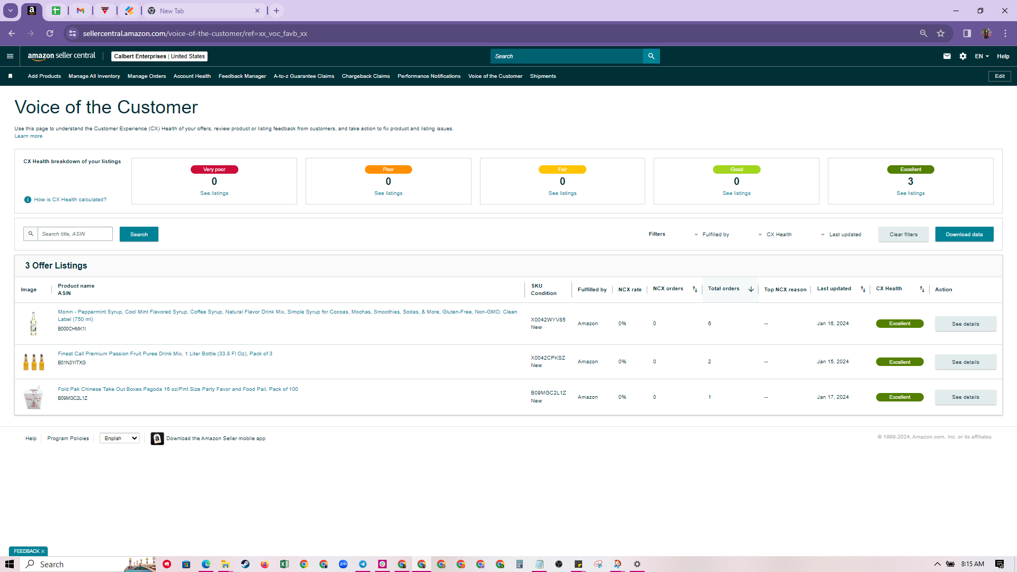Open the browser side panel icon

coord(967,33)
